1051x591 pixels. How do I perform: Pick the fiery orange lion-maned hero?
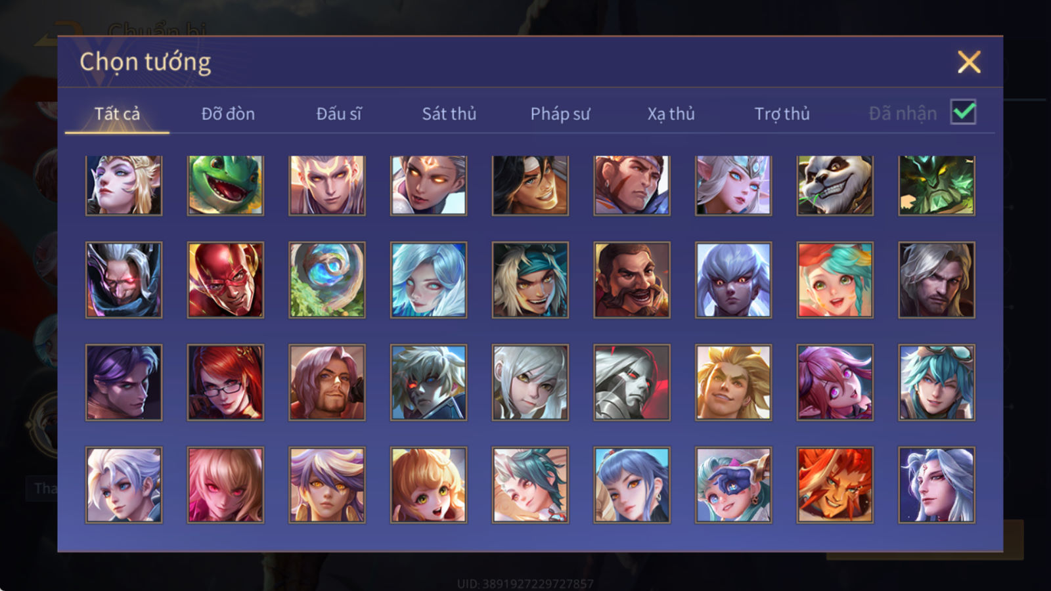click(x=835, y=485)
